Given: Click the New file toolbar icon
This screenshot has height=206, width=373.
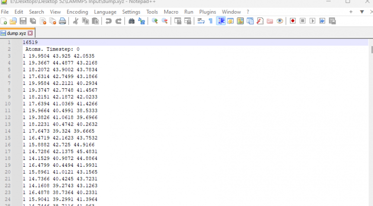Looking at the screenshot, I should 4,21.
